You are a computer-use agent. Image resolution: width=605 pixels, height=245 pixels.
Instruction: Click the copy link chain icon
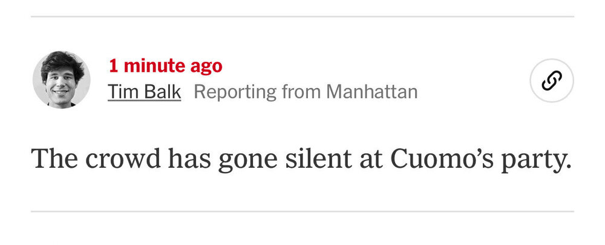pyautogui.click(x=552, y=80)
